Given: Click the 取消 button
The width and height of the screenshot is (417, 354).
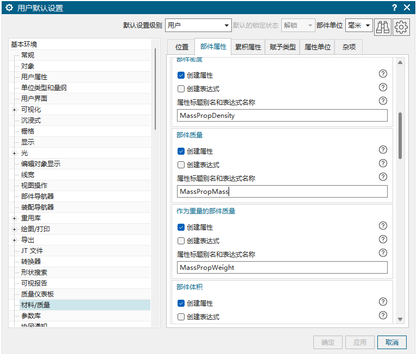Looking at the screenshot, I should point(391,342).
